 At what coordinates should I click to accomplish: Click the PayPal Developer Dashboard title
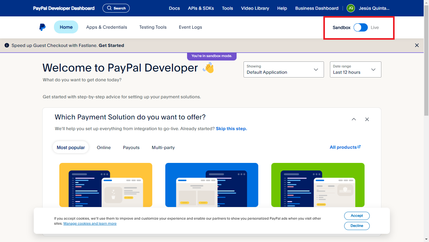coord(64,8)
